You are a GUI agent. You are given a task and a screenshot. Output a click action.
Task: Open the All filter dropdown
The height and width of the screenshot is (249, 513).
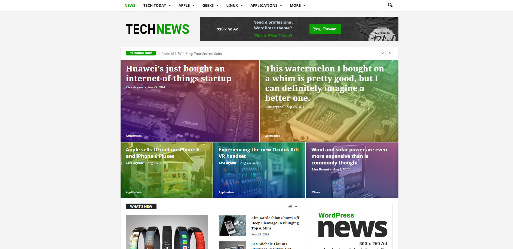[x=292, y=207]
